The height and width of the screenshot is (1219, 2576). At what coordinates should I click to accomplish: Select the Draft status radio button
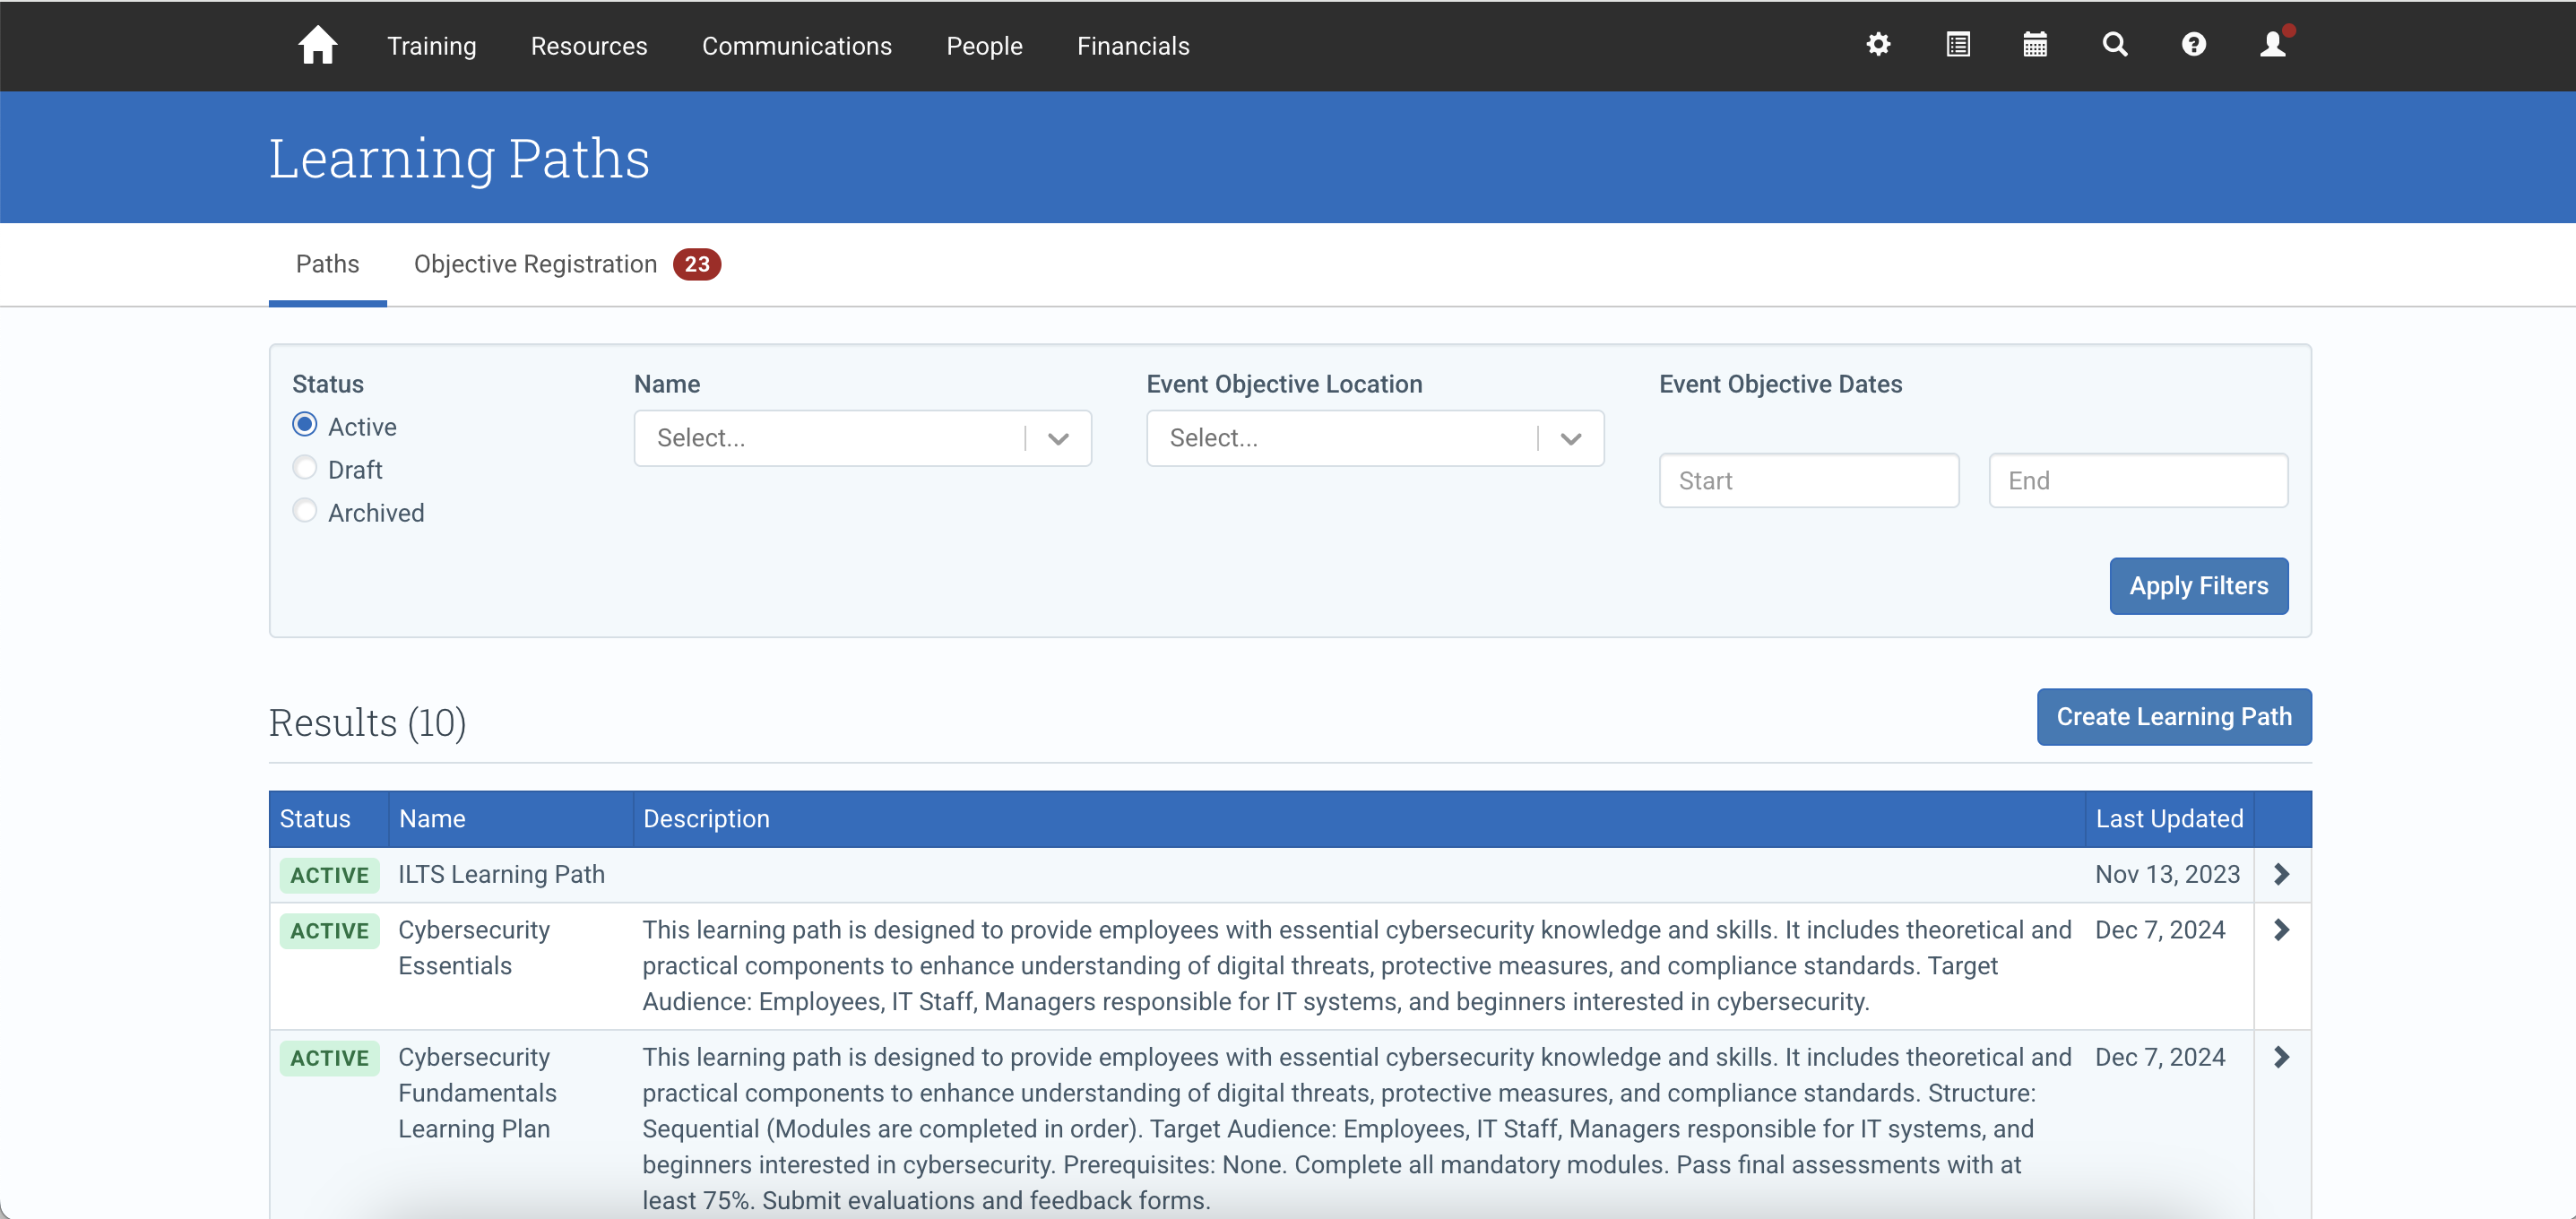coord(304,468)
